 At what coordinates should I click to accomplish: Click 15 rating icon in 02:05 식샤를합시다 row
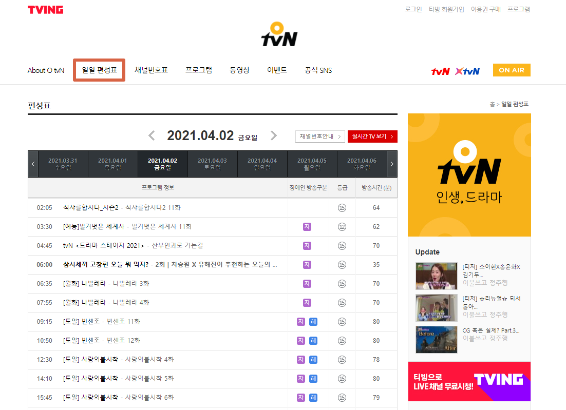coord(342,208)
